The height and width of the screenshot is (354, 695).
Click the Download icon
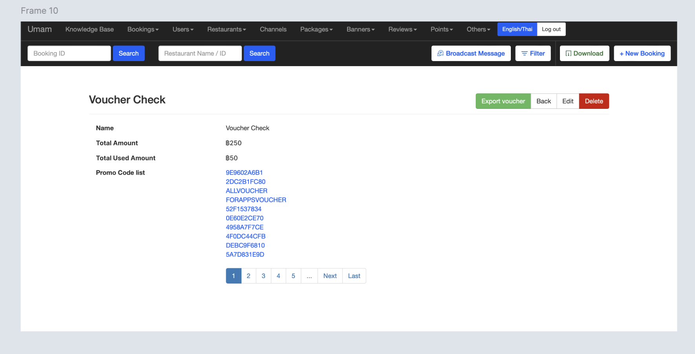point(568,53)
